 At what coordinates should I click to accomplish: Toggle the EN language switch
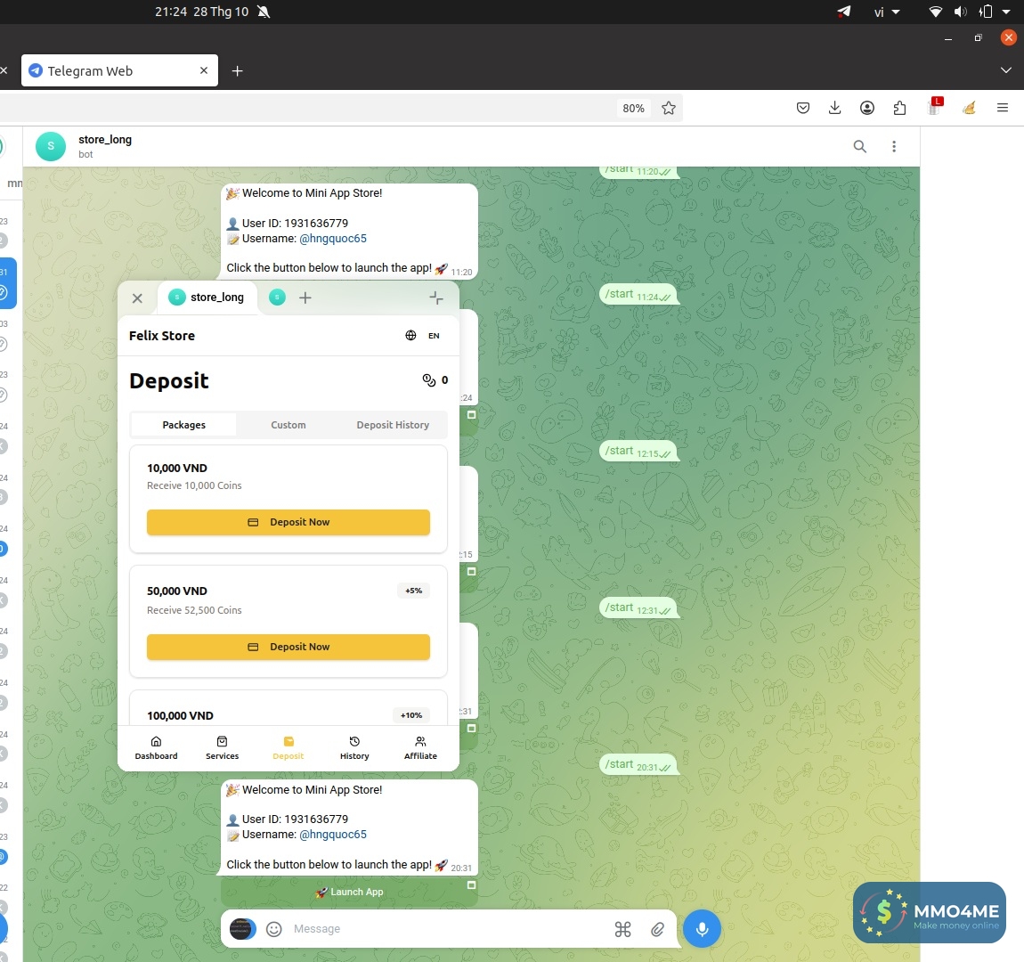click(x=434, y=336)
